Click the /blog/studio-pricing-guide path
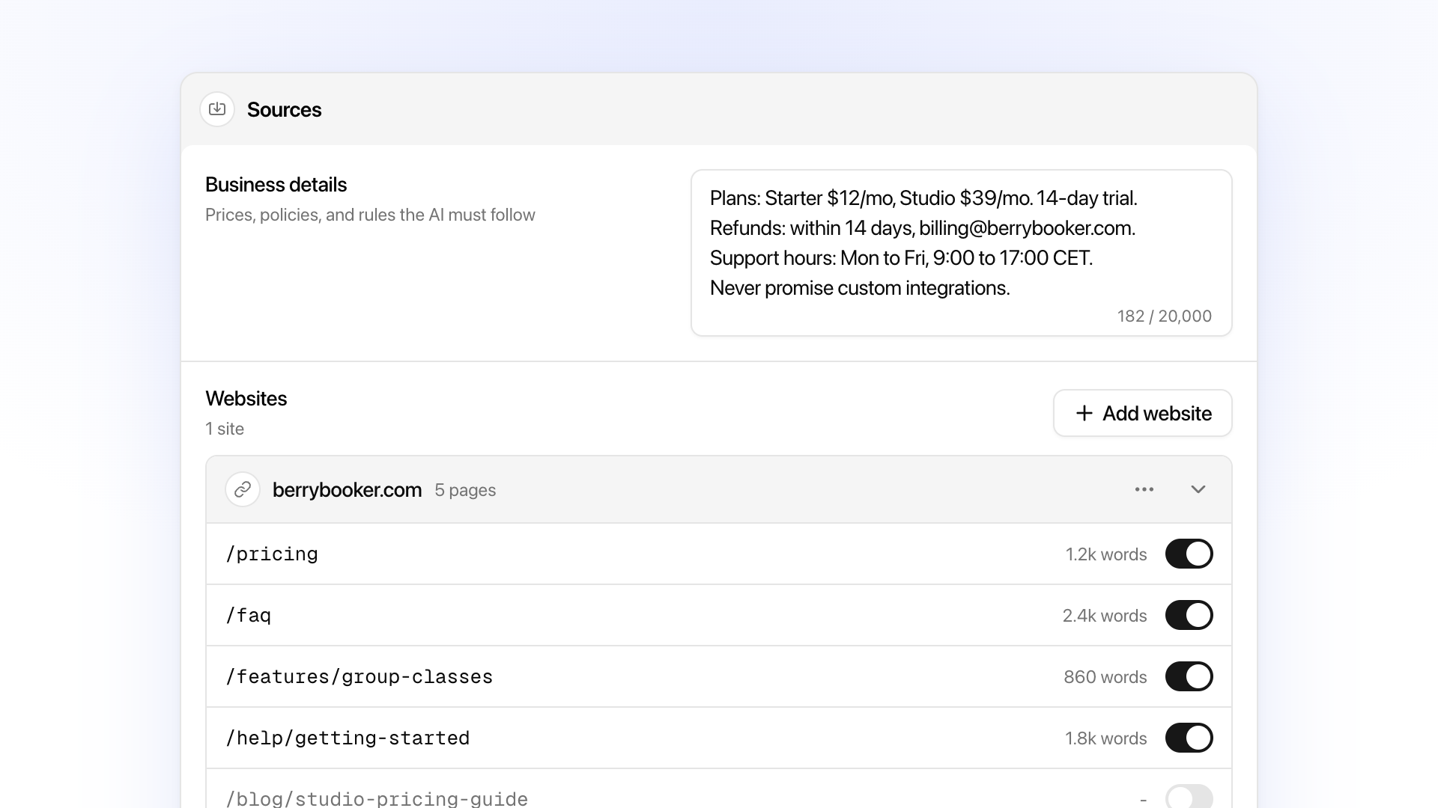 coord(377,798)
